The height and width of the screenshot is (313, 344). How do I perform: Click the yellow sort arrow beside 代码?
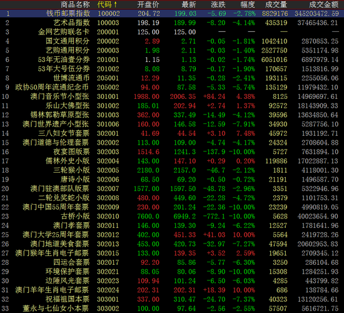tap(116, 4)
